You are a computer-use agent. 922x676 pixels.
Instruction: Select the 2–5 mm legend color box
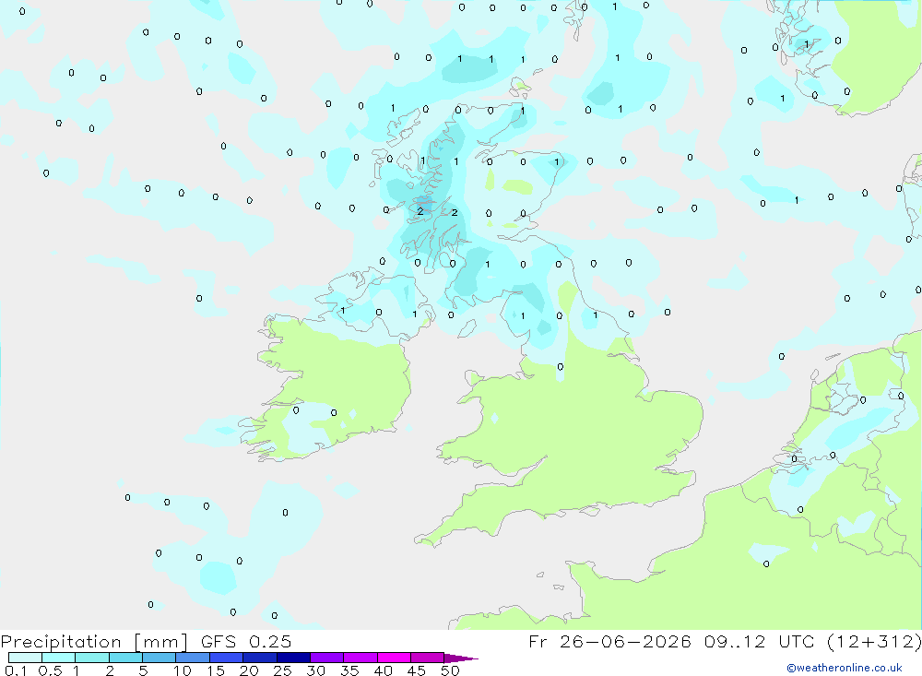coord(125,658)
